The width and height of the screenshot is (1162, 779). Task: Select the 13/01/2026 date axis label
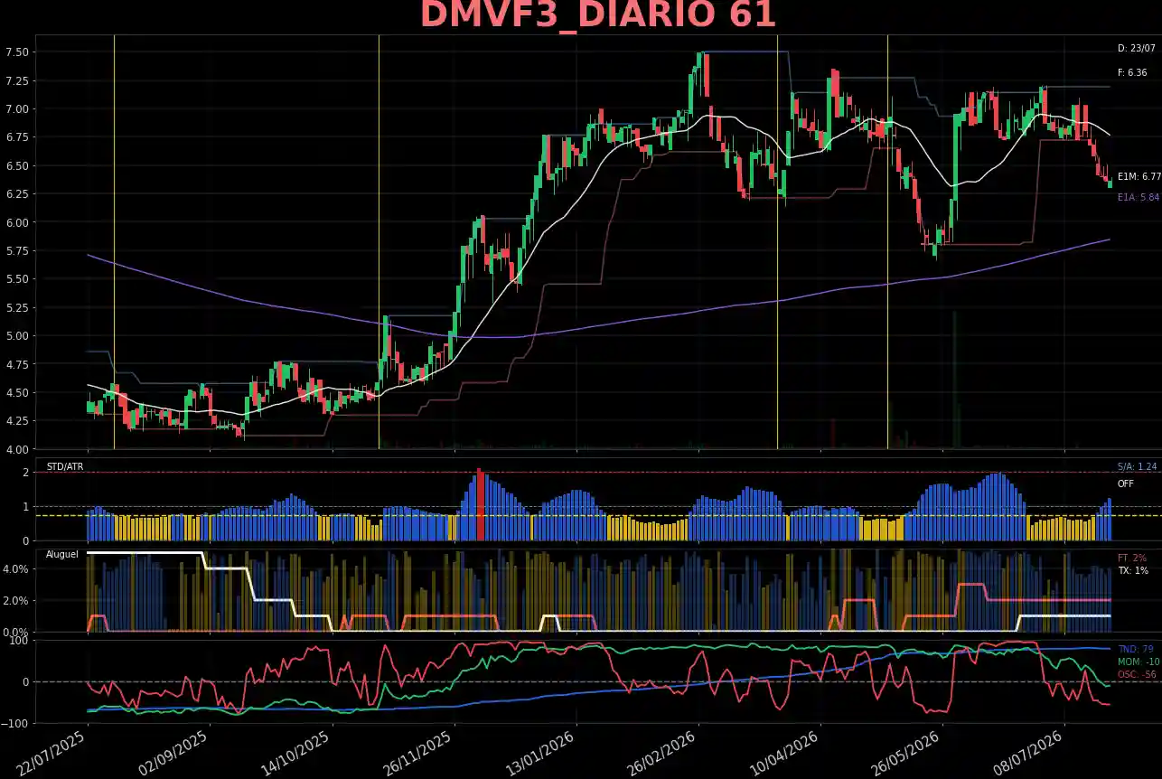(541, 752)
